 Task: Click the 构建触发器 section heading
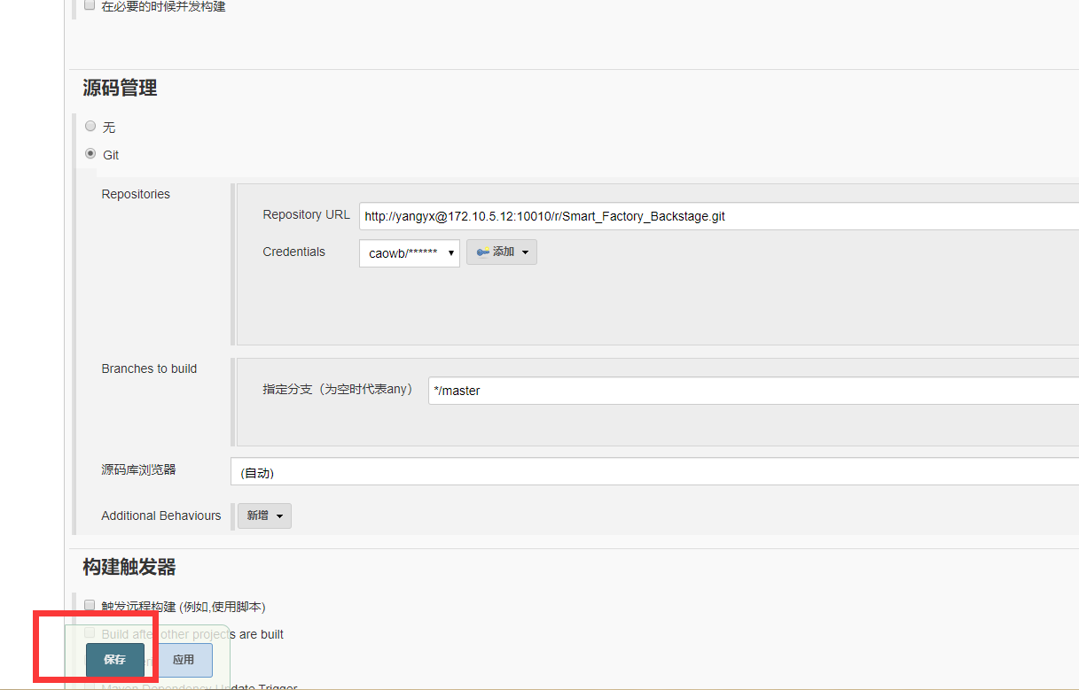point(129,567)
